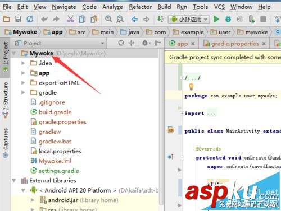Open Project panel settings gear
281x211 pixels.
click(x=146, y=43)
